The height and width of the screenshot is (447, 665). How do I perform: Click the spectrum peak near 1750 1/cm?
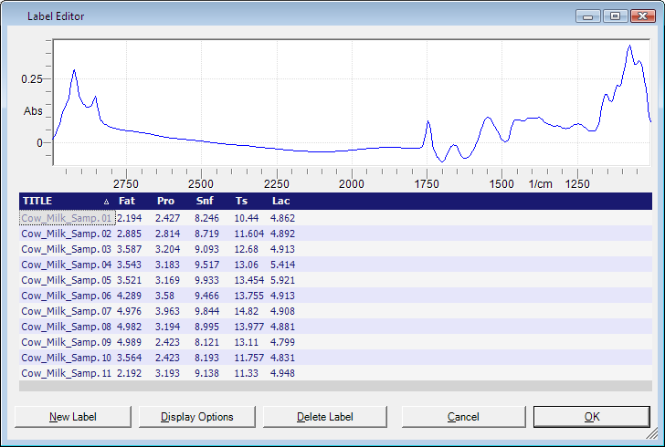coord(428,123)
